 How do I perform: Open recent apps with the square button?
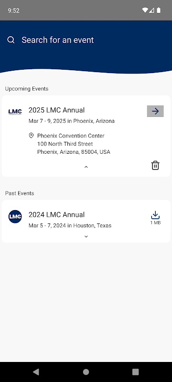(x=136, y=372)
